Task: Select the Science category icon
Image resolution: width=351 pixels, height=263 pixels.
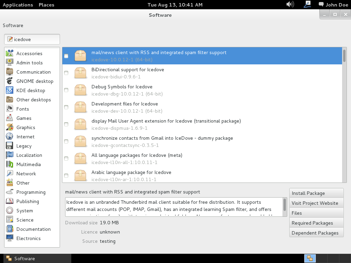Action: [x=10, y=220]
